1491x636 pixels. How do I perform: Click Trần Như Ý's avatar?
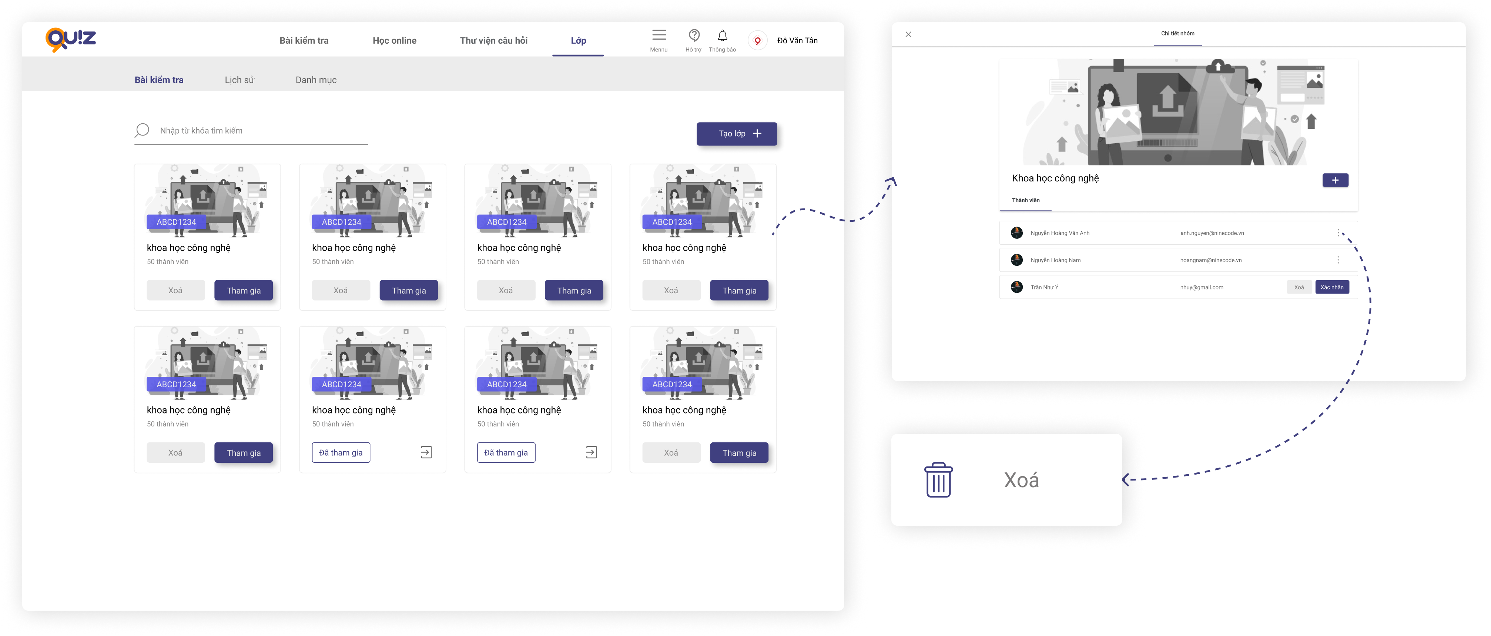(x=1016, y=287)
